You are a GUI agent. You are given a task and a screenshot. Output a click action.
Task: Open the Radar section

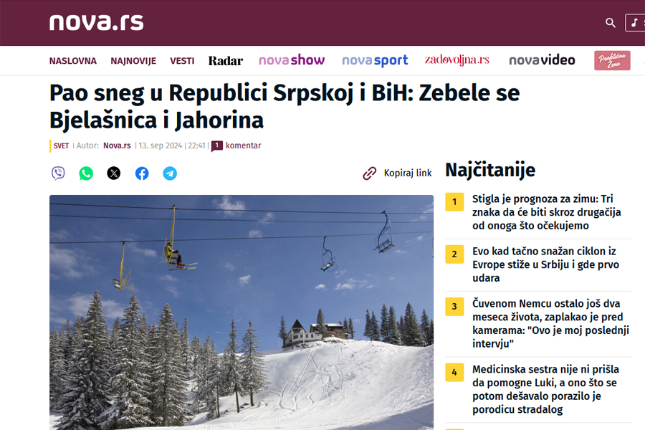[x=226, y=61]
